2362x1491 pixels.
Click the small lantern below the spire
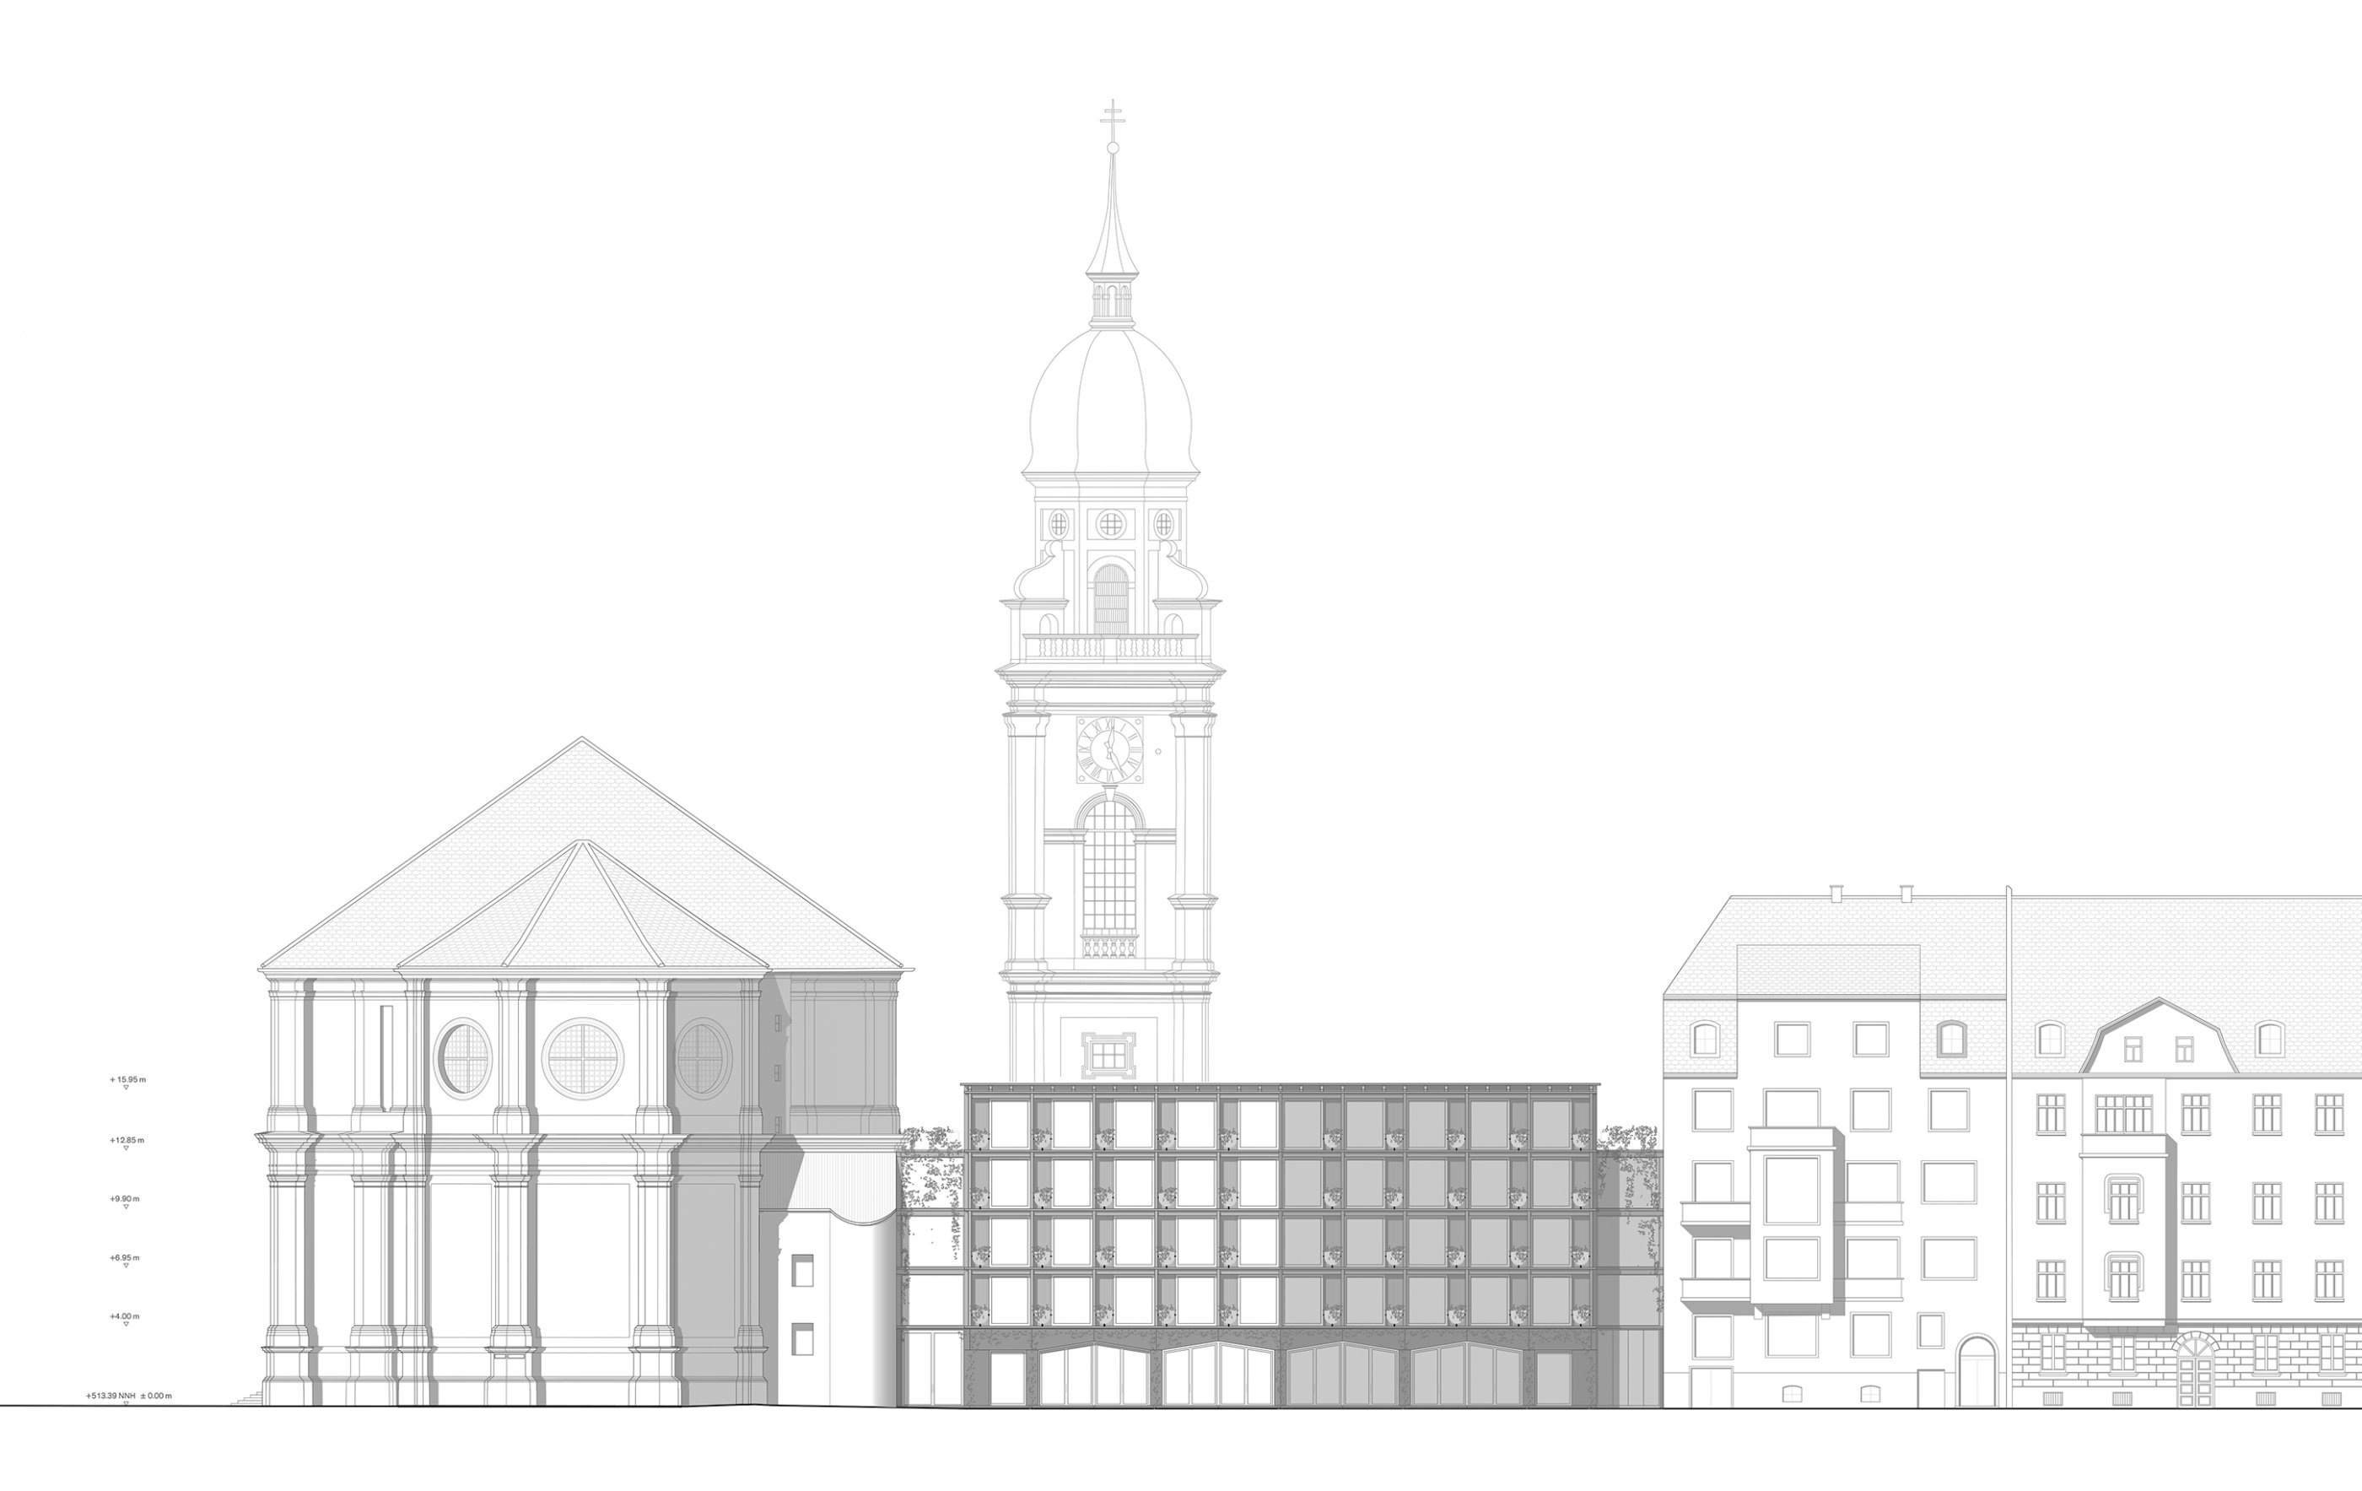pyautogui.click(x=1111, y=300)
